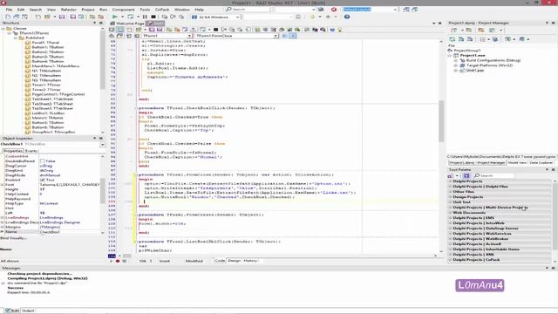Expand the Font property in Object Inspector

[3, 185]
